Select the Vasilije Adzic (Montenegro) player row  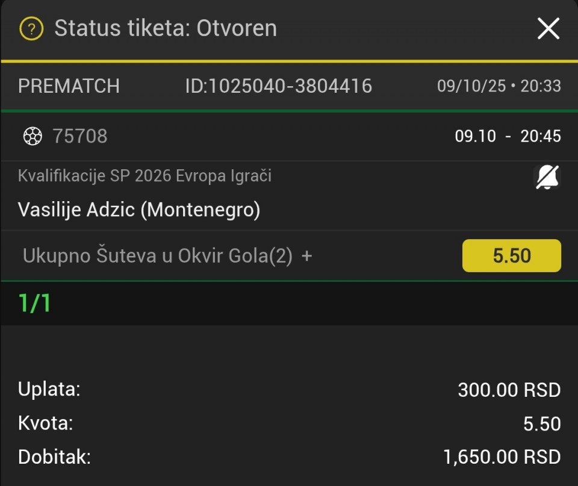point(139,210)
